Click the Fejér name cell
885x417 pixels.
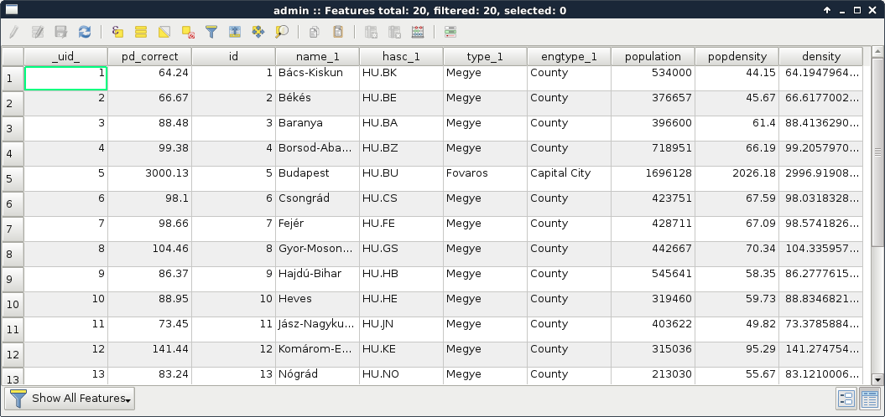[x=317, y=229]
